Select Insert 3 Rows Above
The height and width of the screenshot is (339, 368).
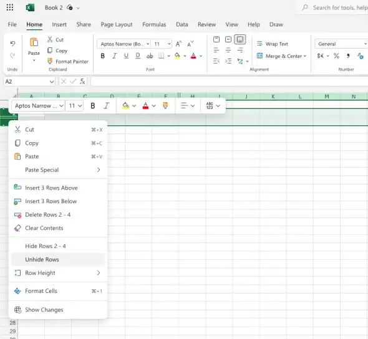[58, 188]
